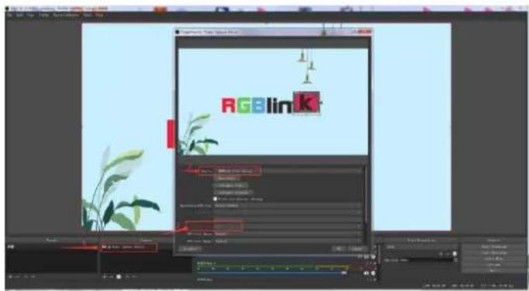Screen dimensions: 529x291
Task: Open Settings from the Controls panel
Action: 494,265
